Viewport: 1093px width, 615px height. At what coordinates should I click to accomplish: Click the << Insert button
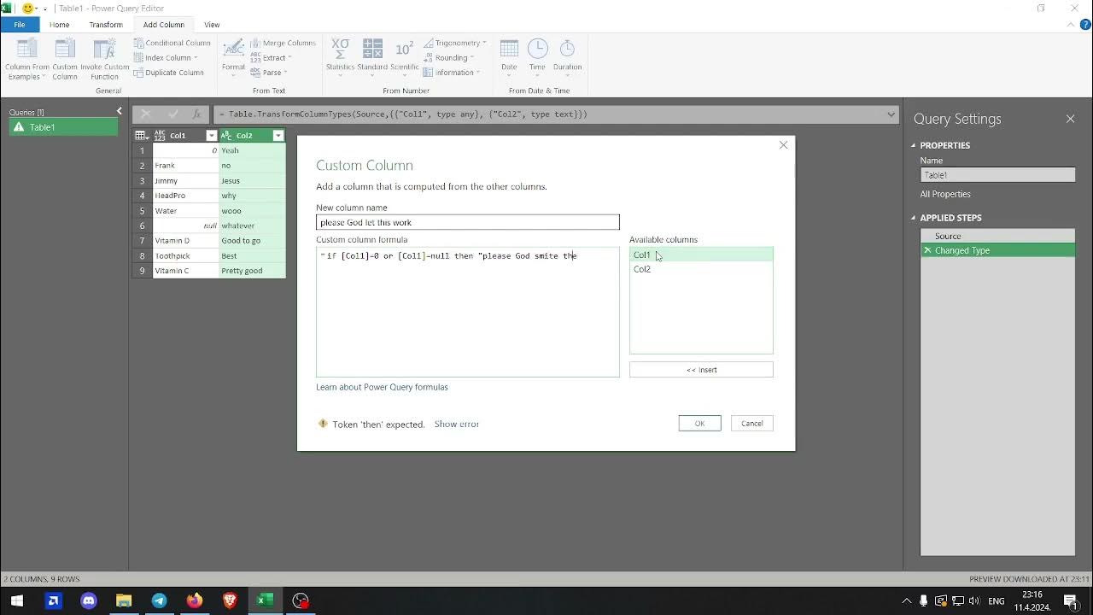coord(701,370)
